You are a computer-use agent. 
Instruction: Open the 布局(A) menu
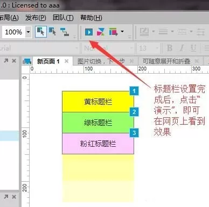tap(9, 18)
